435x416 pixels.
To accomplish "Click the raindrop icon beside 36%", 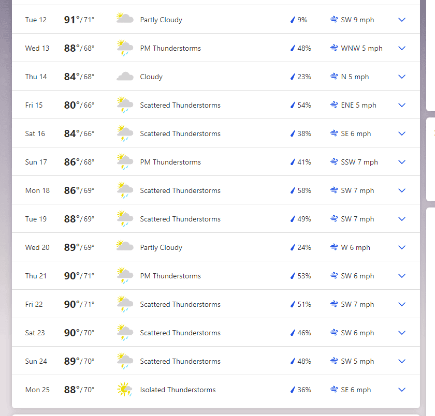I will [x=293, y=390].
